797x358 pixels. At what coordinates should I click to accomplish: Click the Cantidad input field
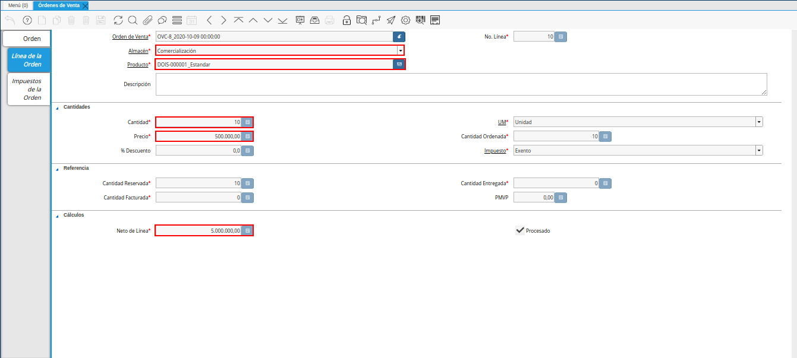pyautogui.click(x=199, y=122)
